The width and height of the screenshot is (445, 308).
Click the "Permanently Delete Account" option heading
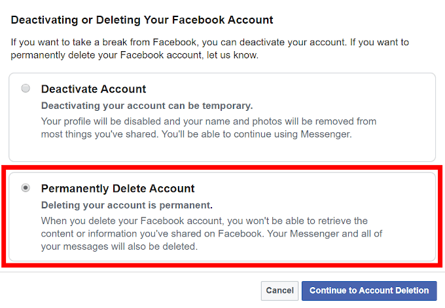click(x=118, y=189)
